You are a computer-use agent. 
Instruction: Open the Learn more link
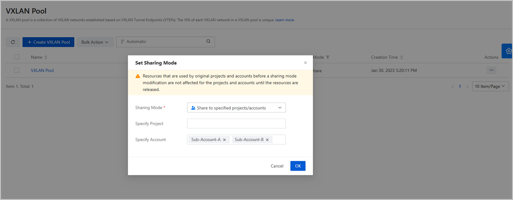pyautogui.click(x=285, y=20)
